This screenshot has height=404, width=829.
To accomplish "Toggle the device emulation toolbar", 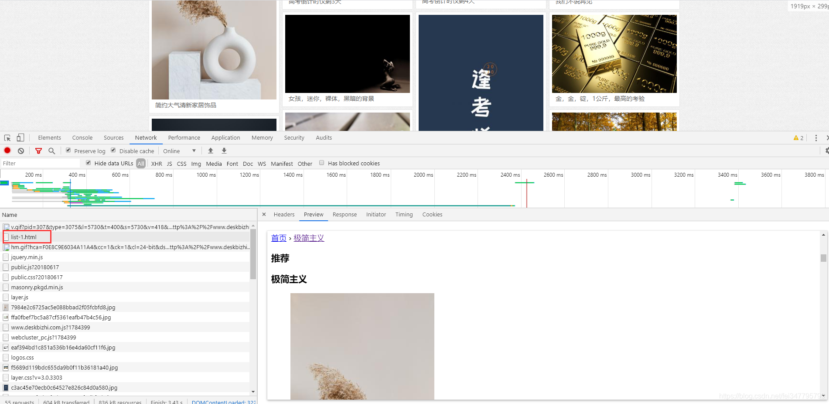I will coord(20,137).
